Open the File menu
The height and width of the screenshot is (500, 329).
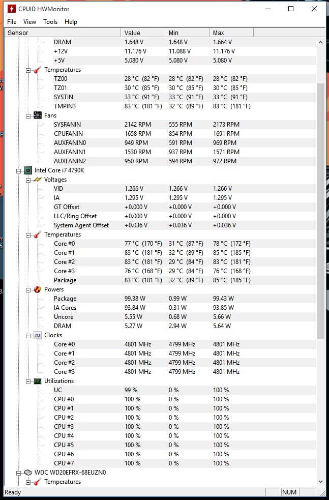(x=12, y=22)
